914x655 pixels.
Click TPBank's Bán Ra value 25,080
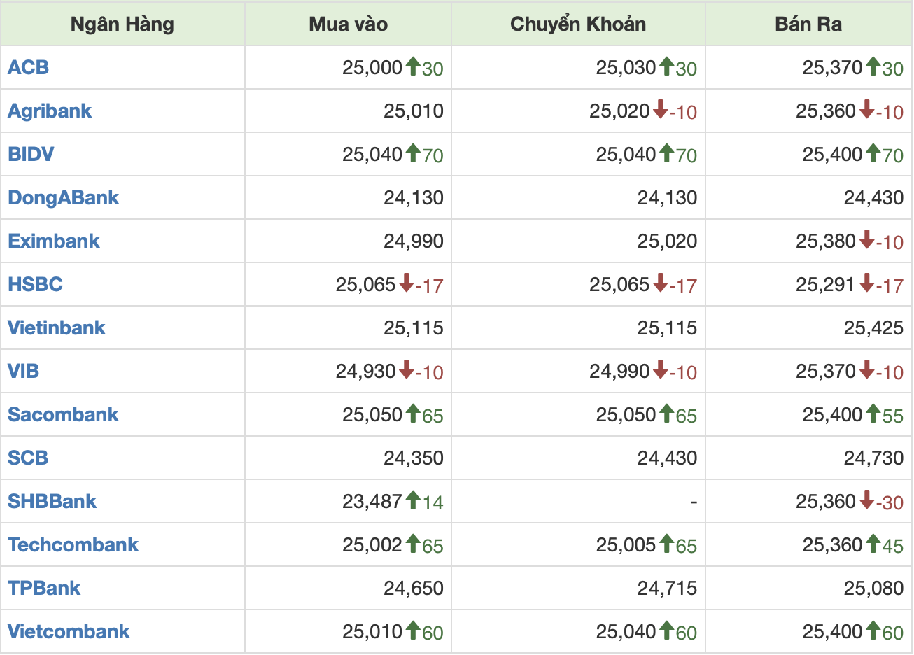click(x=873, y=588)
